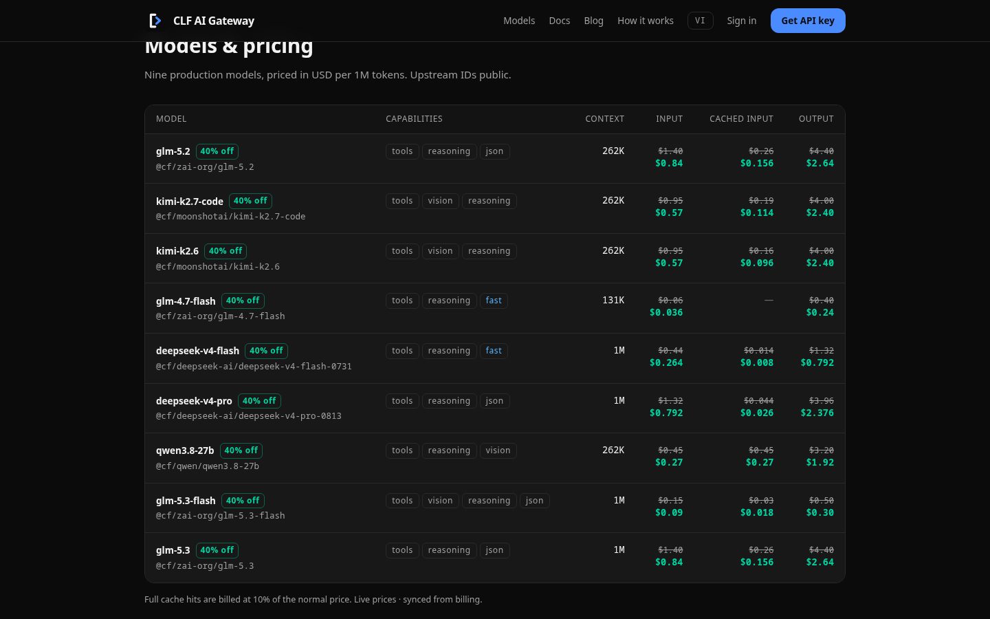Select the qwen3.8-27b model name
Image resolution: width=990 pixels, height=619 pixels.
click(x=185, y=450)
